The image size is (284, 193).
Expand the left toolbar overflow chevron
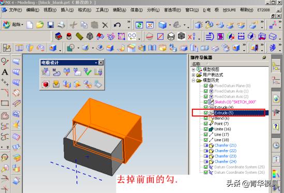[8, 147]
